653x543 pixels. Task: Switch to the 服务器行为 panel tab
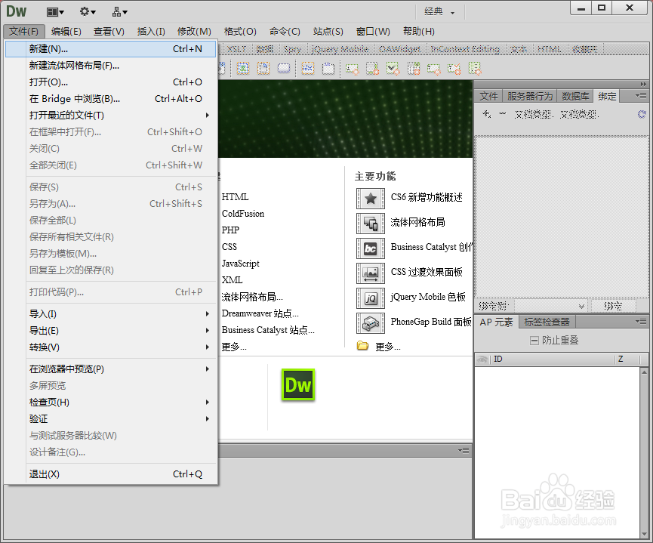[530, 96]
